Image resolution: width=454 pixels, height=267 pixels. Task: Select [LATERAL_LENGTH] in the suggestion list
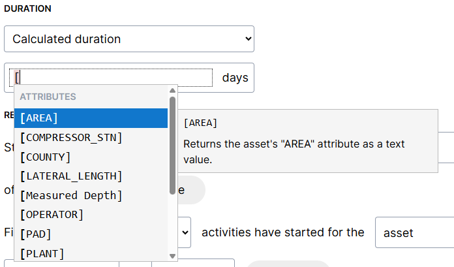point(91,176)
